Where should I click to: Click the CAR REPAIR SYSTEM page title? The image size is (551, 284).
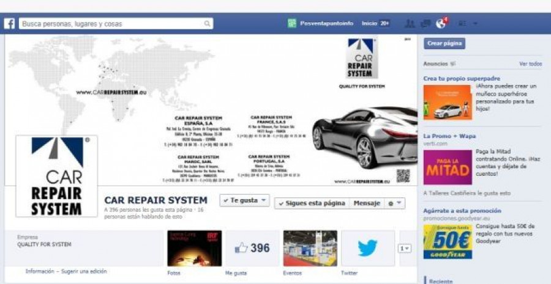pyautogui.click(x=156, y=200)
